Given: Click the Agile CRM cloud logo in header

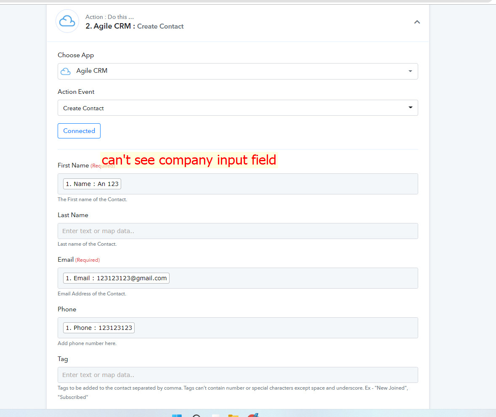Looking at the screenshot, I should tap(67, 21).
